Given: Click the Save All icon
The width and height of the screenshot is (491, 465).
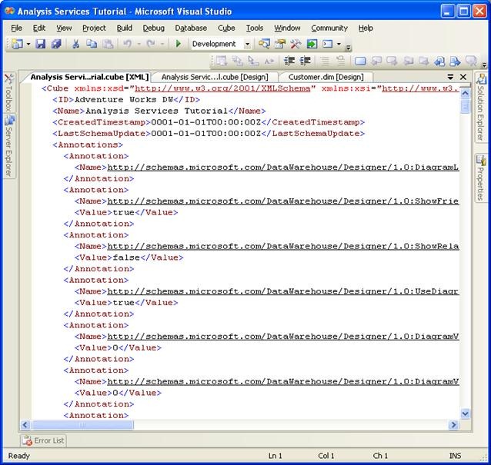Looking at the screenshot, I should click(55, 45).
